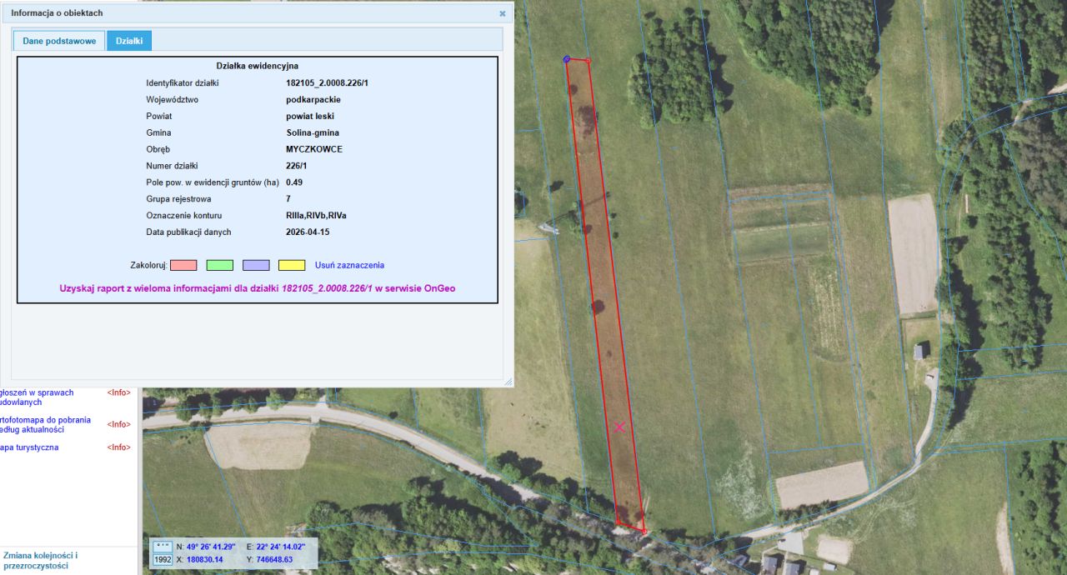Pick the green Zakoloruj swatch
Screen dimensions: 1067x575
point(220,265)
